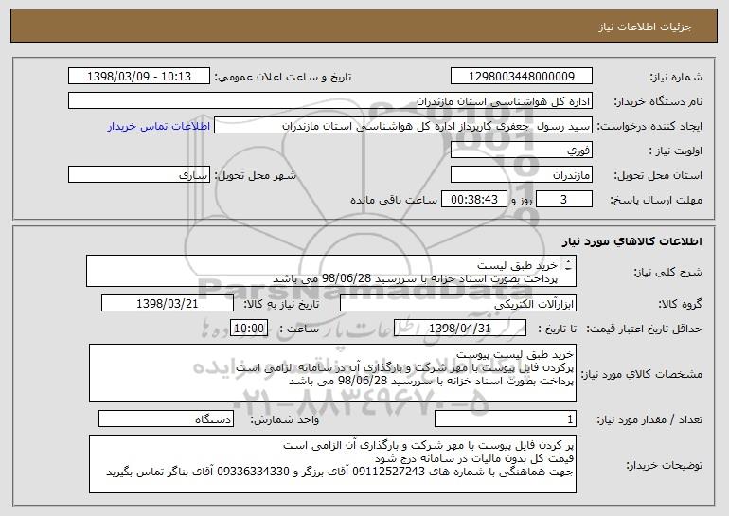Click the need date field 1398/03/21
Image resolution: width=729 pixels, height=516 pixels.
pos(168,303)
